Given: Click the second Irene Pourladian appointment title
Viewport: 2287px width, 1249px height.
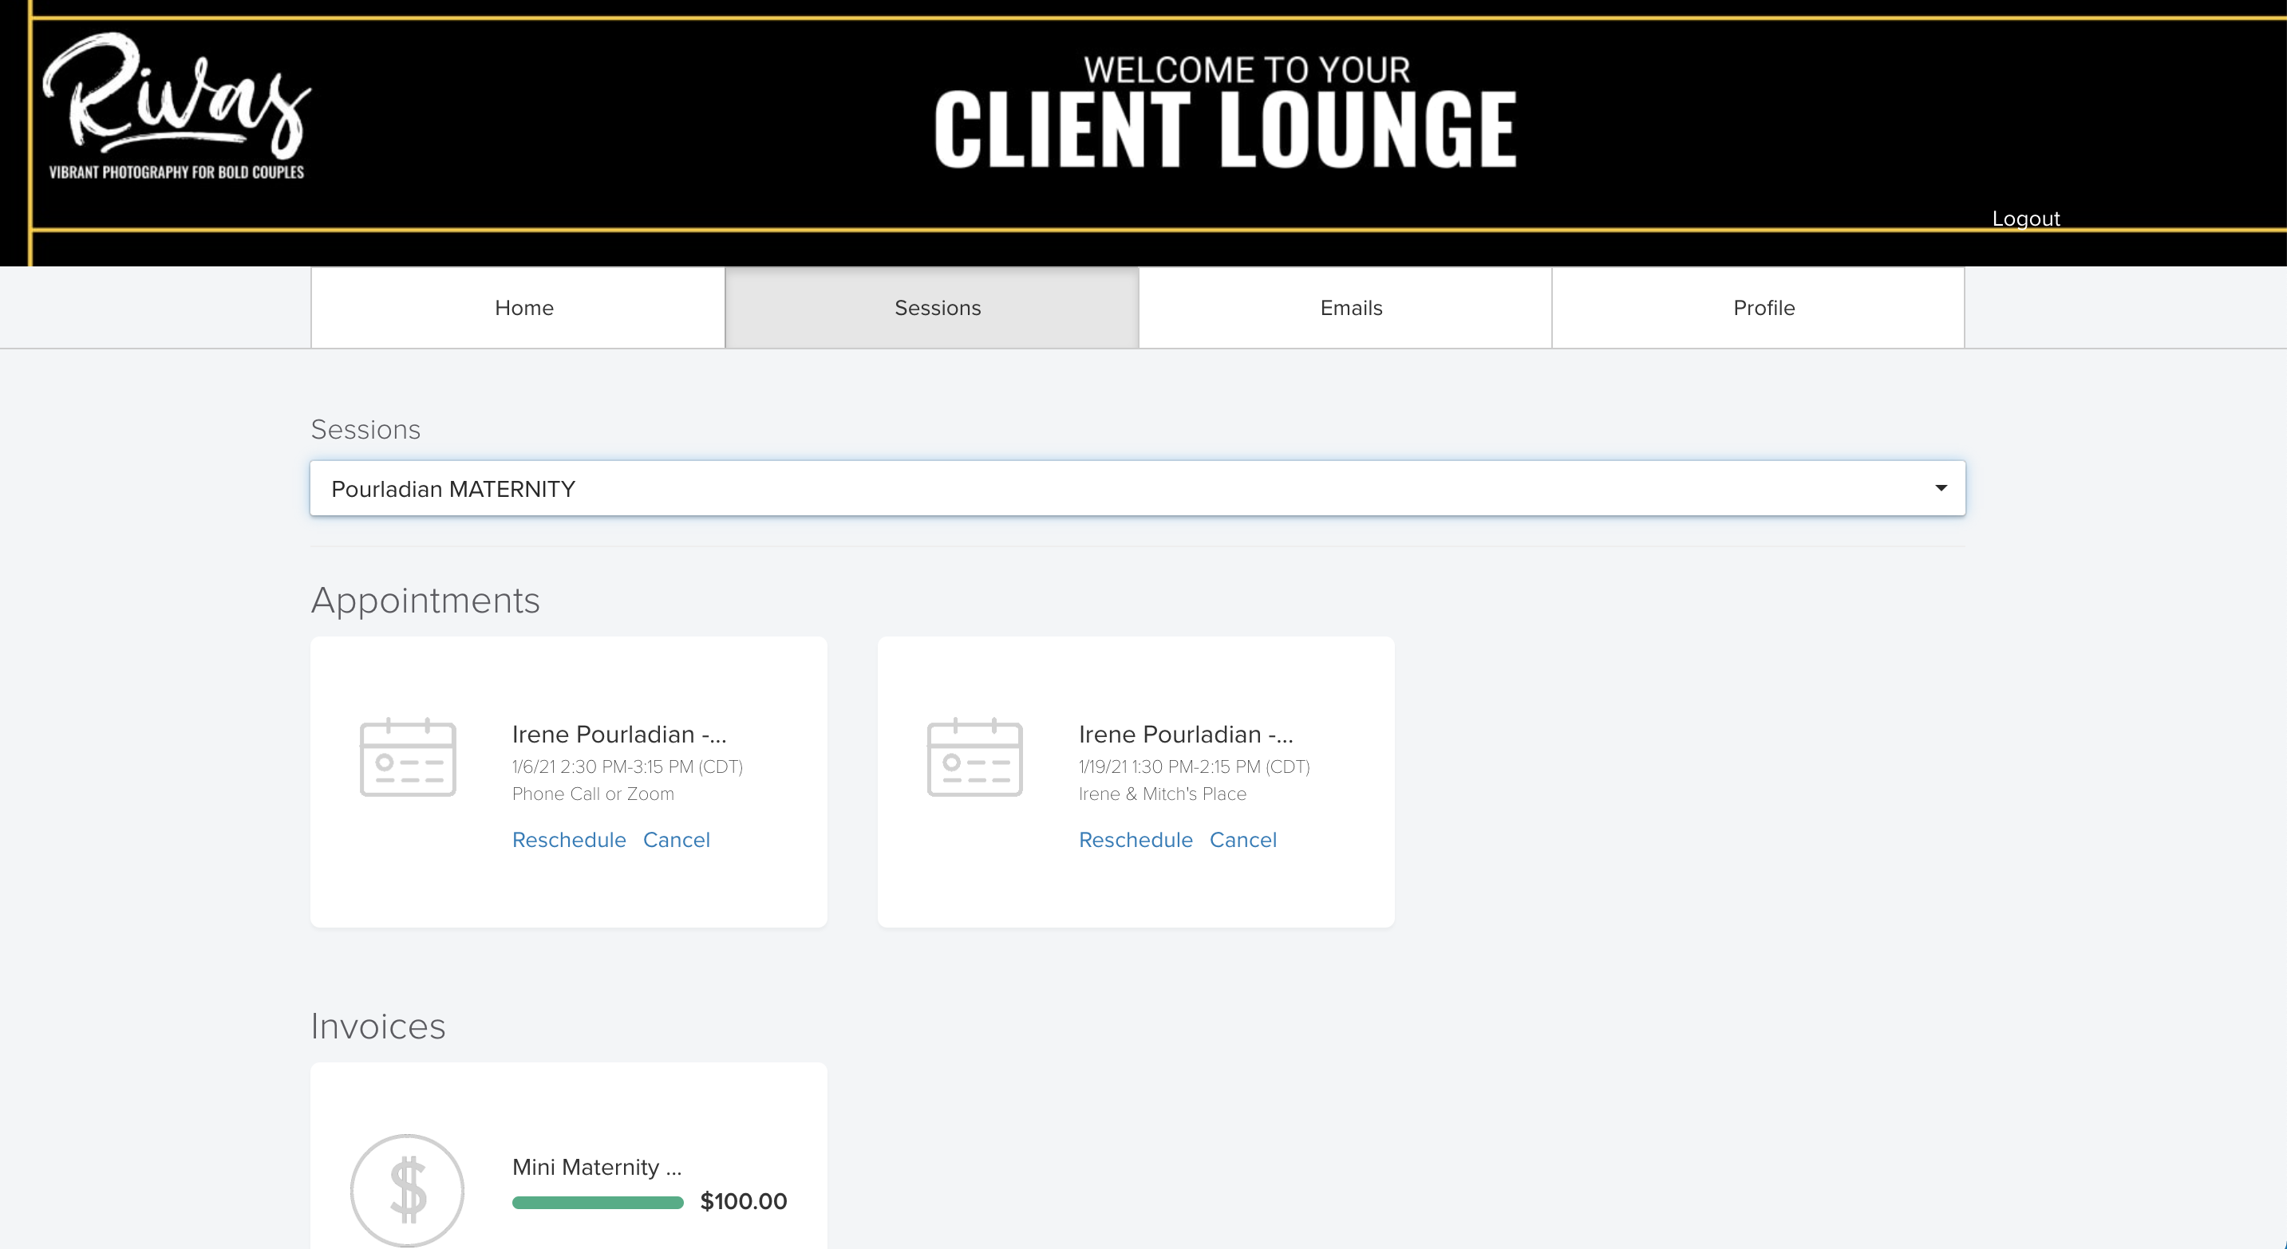Looking at the screenshot, I should click(x=1185, y=735).
